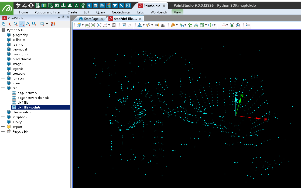Image resolution: width=301 pixels, height=188 pixels.
Task: Export the view to PDF
Action: (x=223, y=25)
